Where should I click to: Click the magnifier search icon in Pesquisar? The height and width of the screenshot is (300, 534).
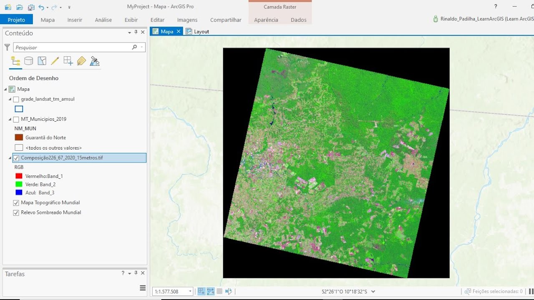coord(134,47)
